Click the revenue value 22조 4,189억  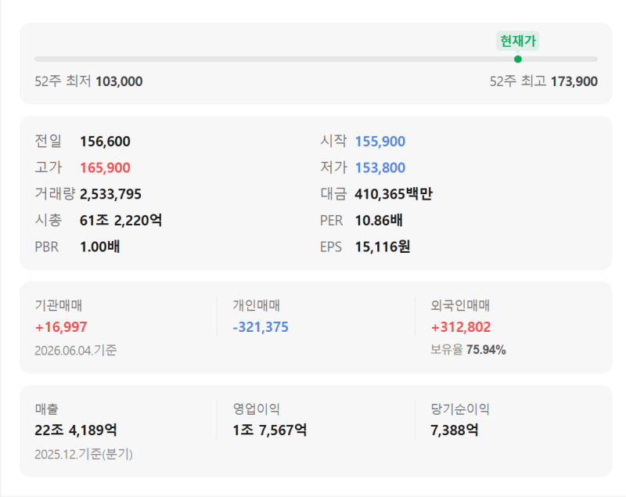[76, 430]
